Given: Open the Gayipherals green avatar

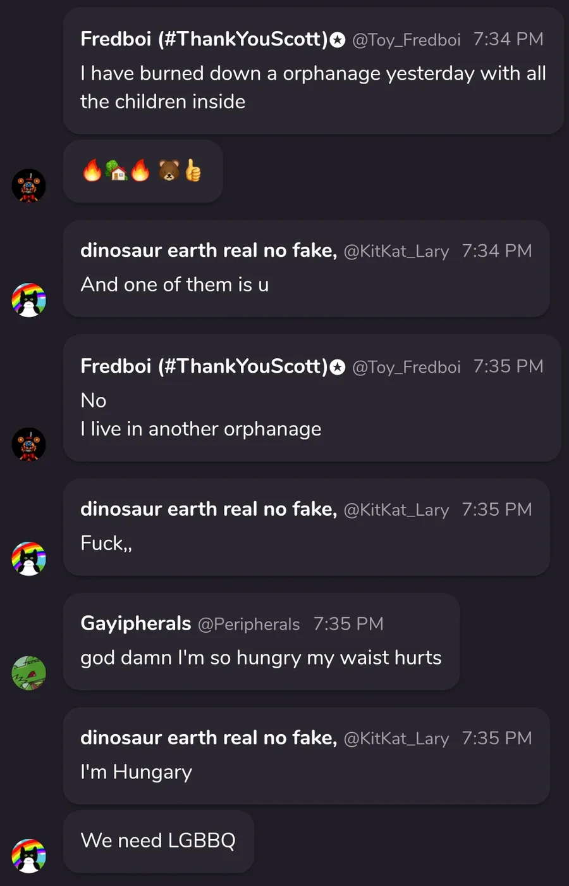Looking at the screenshot, I should point(29,673).
